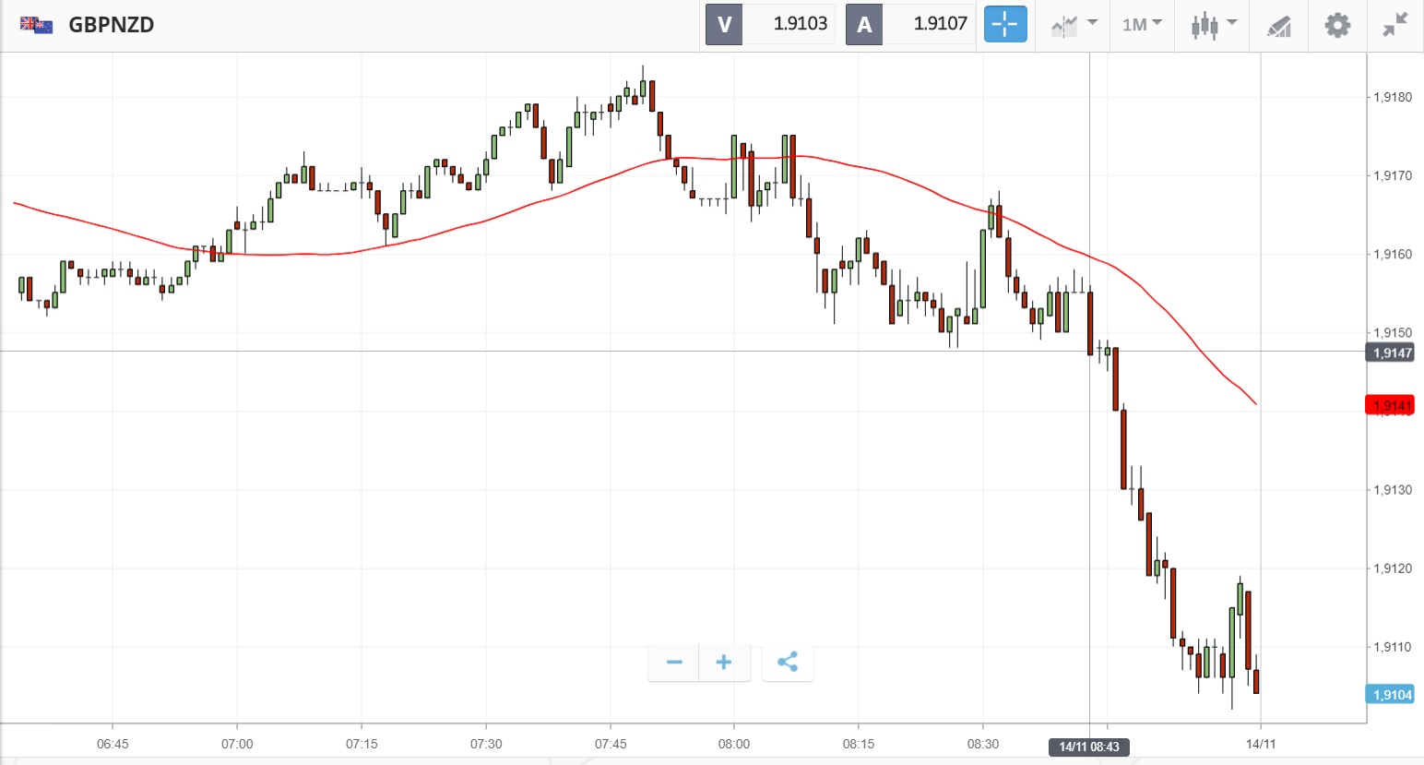Click the blue 1,9104 current price label

pyautogui.click(x=1391, y=695)
